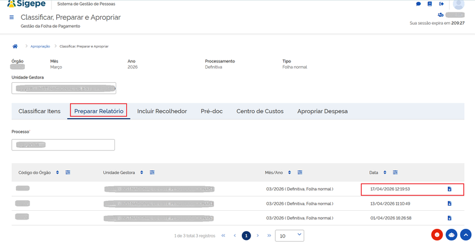Download report dated 17/04/2026 12:19:53
The height and width of the screenshot is (243, 475).
pos(449,189)
